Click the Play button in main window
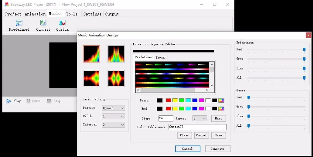Screen dimensions: 313x157 [13, 101]
